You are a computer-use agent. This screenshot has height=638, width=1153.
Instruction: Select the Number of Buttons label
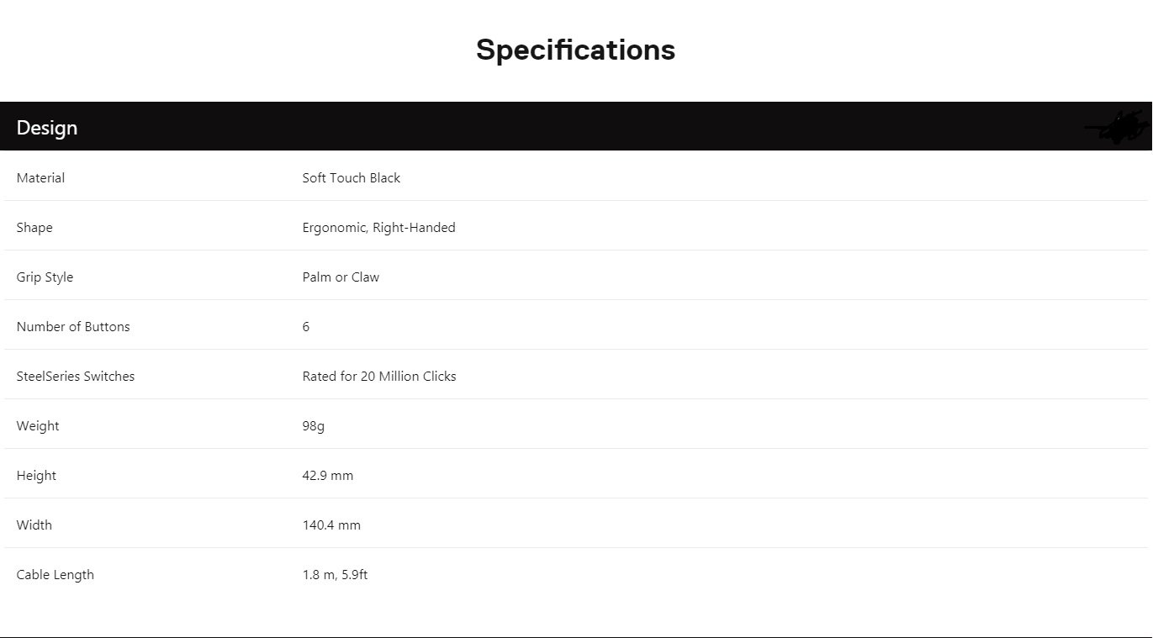tap(73, 327)
